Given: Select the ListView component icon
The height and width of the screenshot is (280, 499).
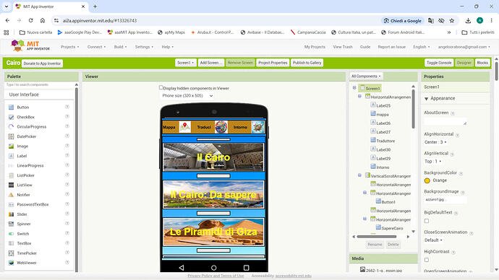Looking at the screenshot, I should tap(11, 185).
